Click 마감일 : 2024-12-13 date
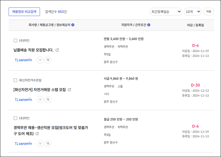This screenshot has height=157, width=221. click(x=195, y=91)
